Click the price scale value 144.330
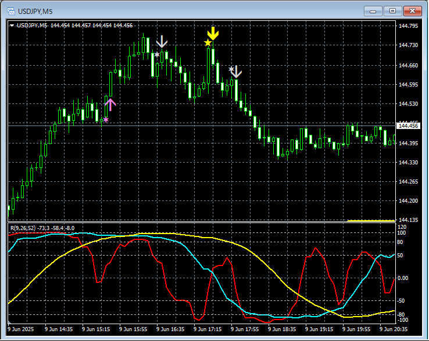 click(x=408, y=163)
